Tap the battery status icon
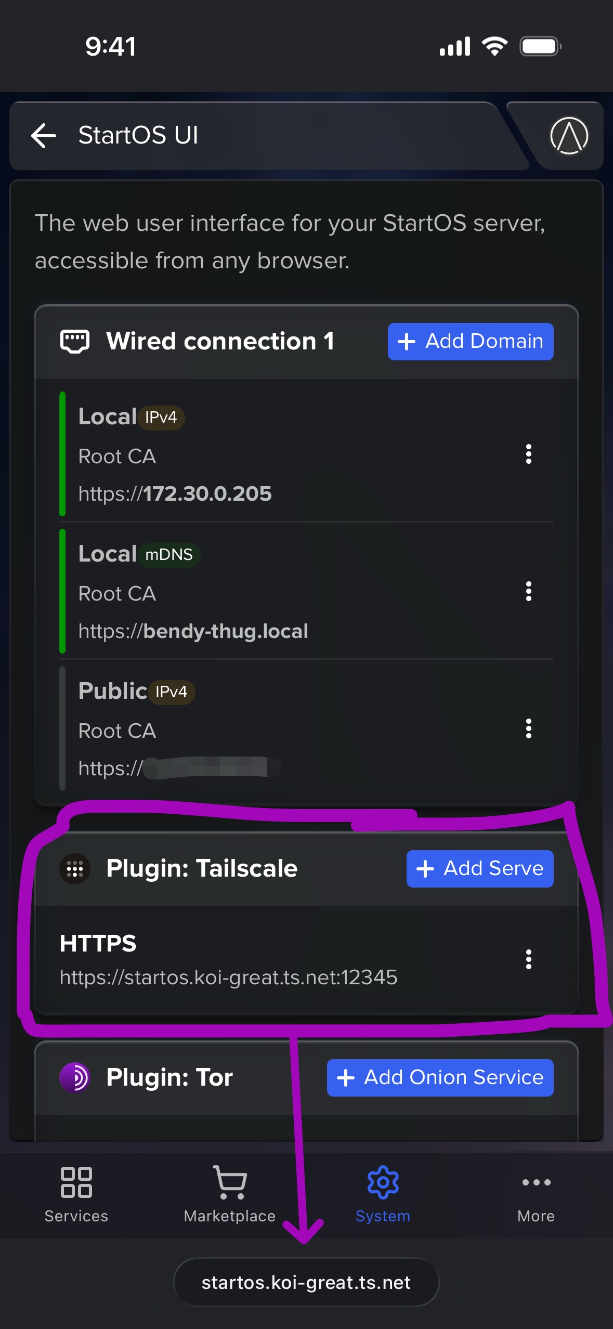This screenshot has width=613, height=1329. click(541, 46)
